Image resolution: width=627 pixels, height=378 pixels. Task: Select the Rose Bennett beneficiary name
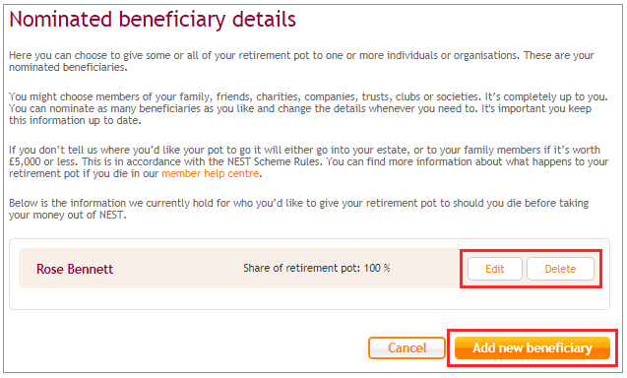coord(75,269)
